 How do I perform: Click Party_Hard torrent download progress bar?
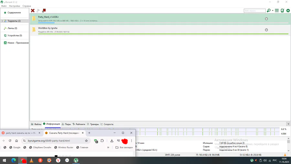163,23
